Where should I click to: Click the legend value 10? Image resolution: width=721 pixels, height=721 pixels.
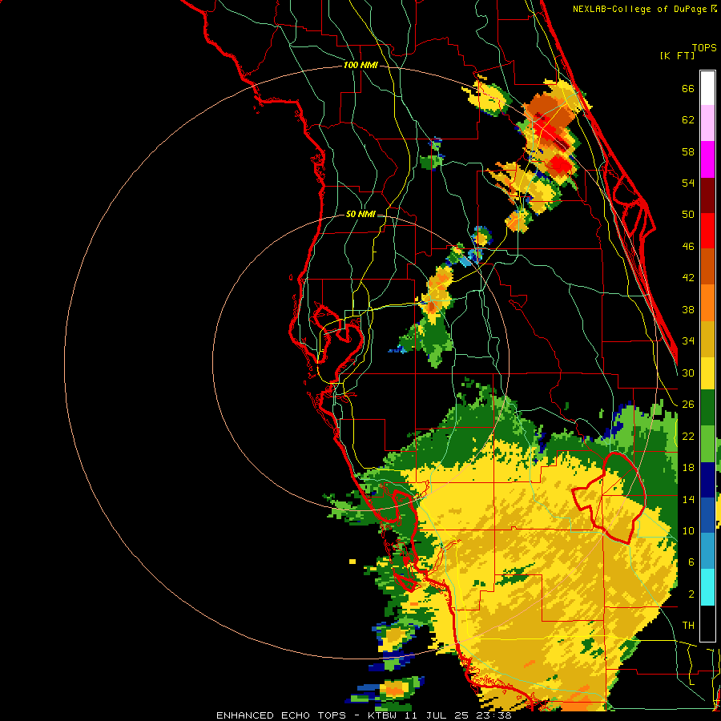(x=688, y=530)
